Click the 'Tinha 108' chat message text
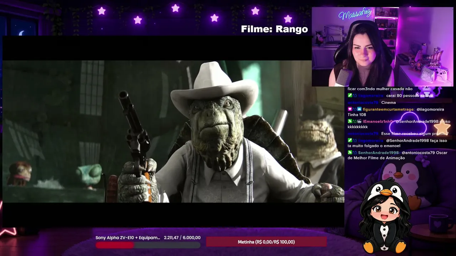Viewport: 456px width, 256px height. tap(358, 114)
